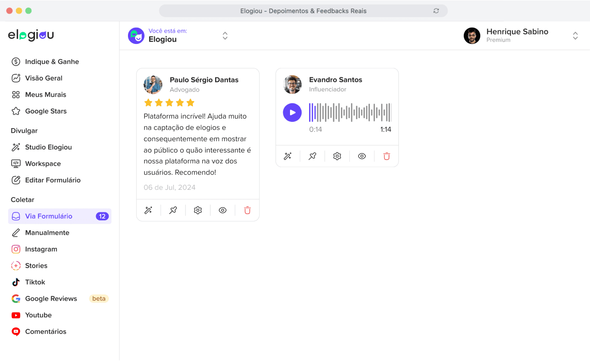The image size is (590, 361).
Task: Open Manualmente pen icon
Action: [16, 233]
